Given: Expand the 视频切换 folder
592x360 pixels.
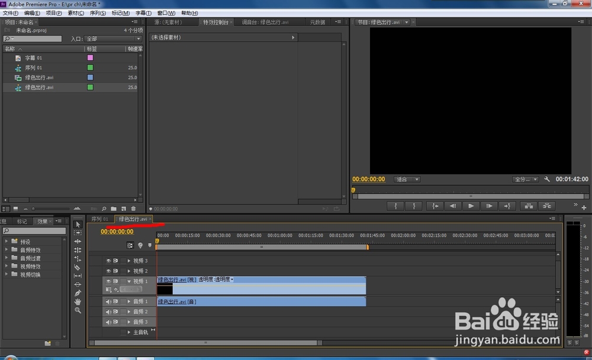Looking at the screenshot, I should tap(6, 274).
